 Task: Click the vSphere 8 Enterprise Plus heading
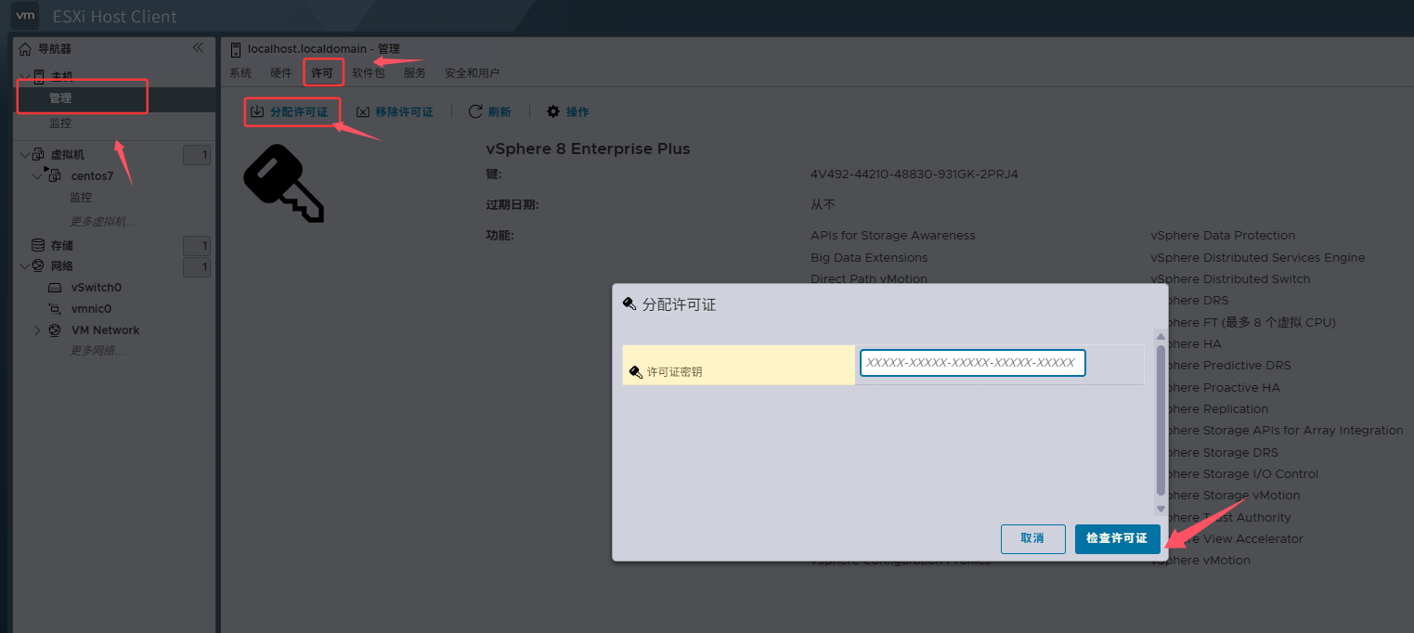click(588, 149)
